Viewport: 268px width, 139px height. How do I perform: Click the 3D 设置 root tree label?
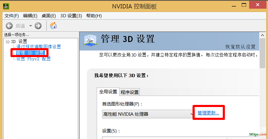click(19, 42)
